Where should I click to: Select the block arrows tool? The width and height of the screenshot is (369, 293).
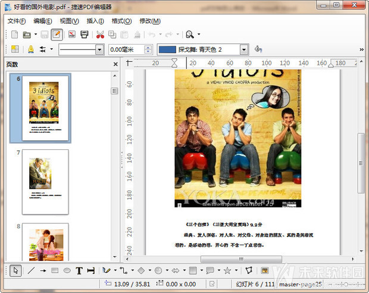click(x=176, y=270)
